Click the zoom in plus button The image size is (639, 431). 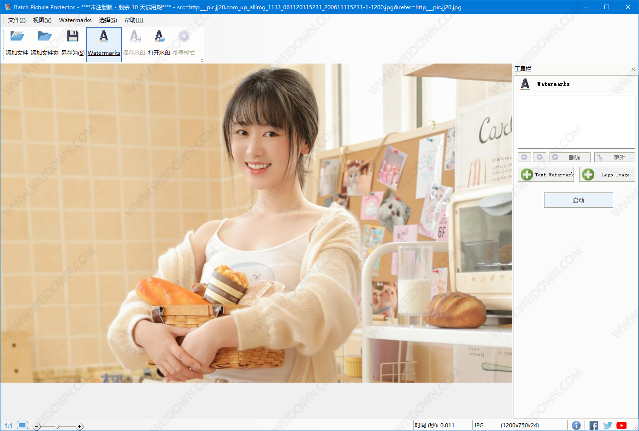coord(79,427)
